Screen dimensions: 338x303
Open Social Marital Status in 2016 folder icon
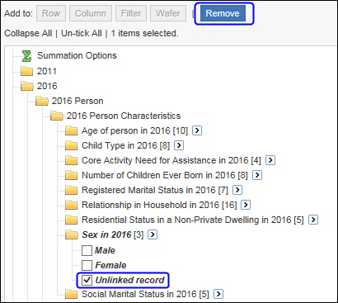pos(72,295)
